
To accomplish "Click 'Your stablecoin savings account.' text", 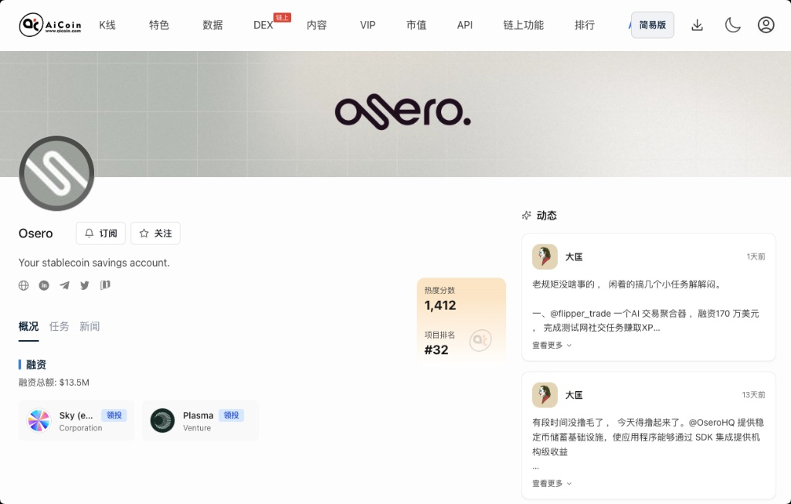I will (x=94, y=263).
